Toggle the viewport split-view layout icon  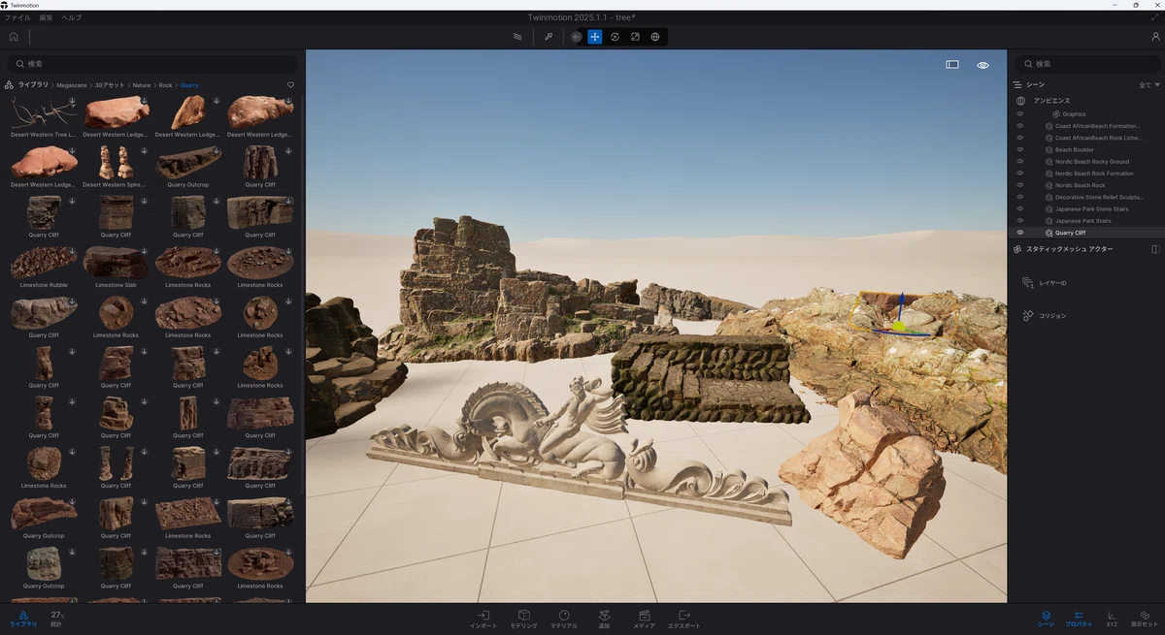tap(952, 65)
